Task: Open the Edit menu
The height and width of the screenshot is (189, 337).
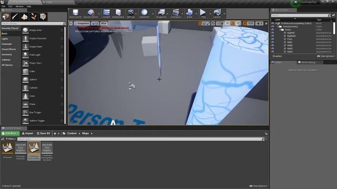Action: (11, 6)
